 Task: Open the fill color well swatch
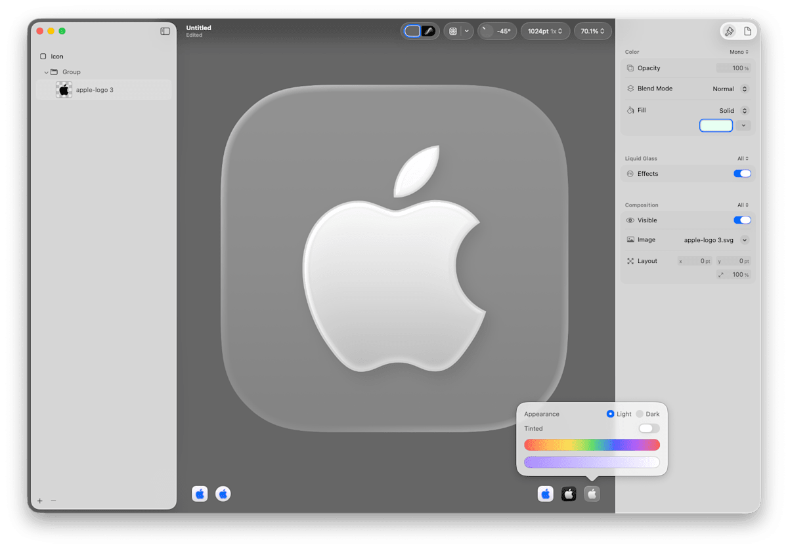coord(716,125)
